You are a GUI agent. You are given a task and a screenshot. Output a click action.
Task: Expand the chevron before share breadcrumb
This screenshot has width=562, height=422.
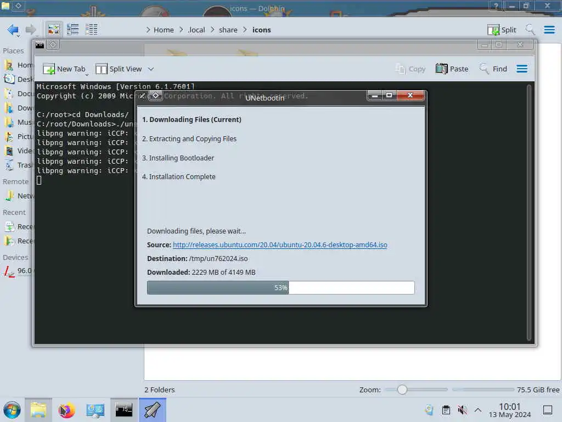click(212, 30)
